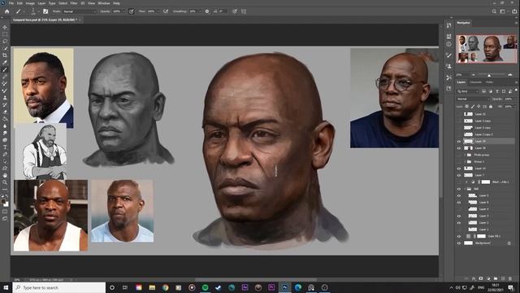Create new fill or adjustment layer
The image size is (520, 293).
(488, 278)
